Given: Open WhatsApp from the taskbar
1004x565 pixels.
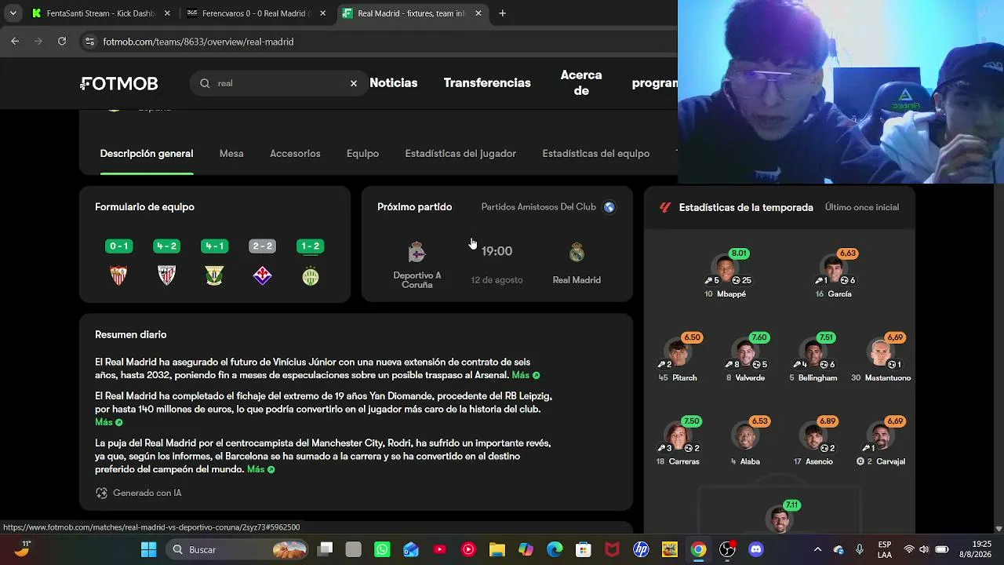Looking at the screenshot, I should click(382, 549).
